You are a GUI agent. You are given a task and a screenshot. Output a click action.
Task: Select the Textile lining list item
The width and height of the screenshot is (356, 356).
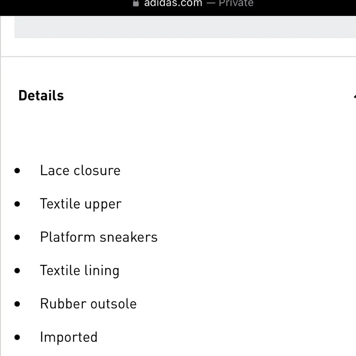coord(80,271)
